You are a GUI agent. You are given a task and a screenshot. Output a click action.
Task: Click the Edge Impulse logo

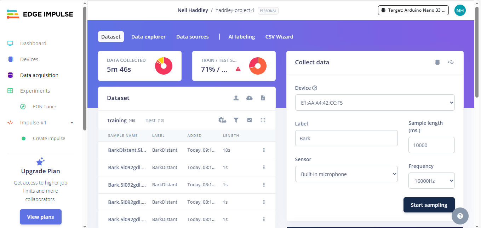pyautogui.click(x=40, y=14)
